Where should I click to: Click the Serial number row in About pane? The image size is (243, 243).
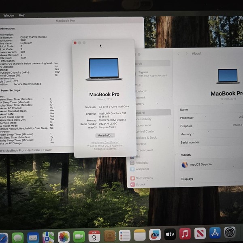tap(211, 142)
